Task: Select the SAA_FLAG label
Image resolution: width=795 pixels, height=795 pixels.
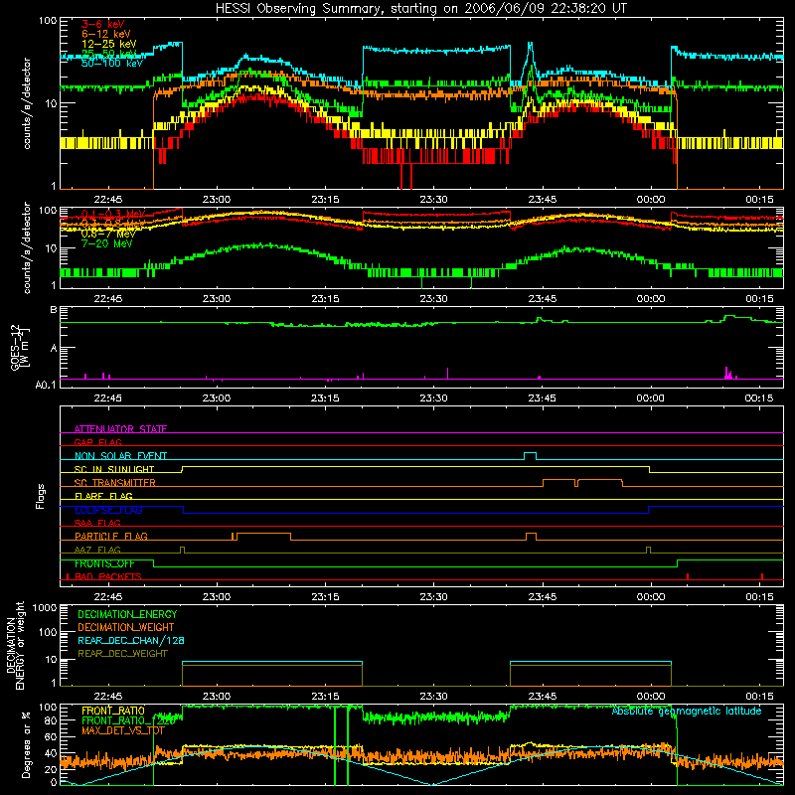Action: point(97,523)
